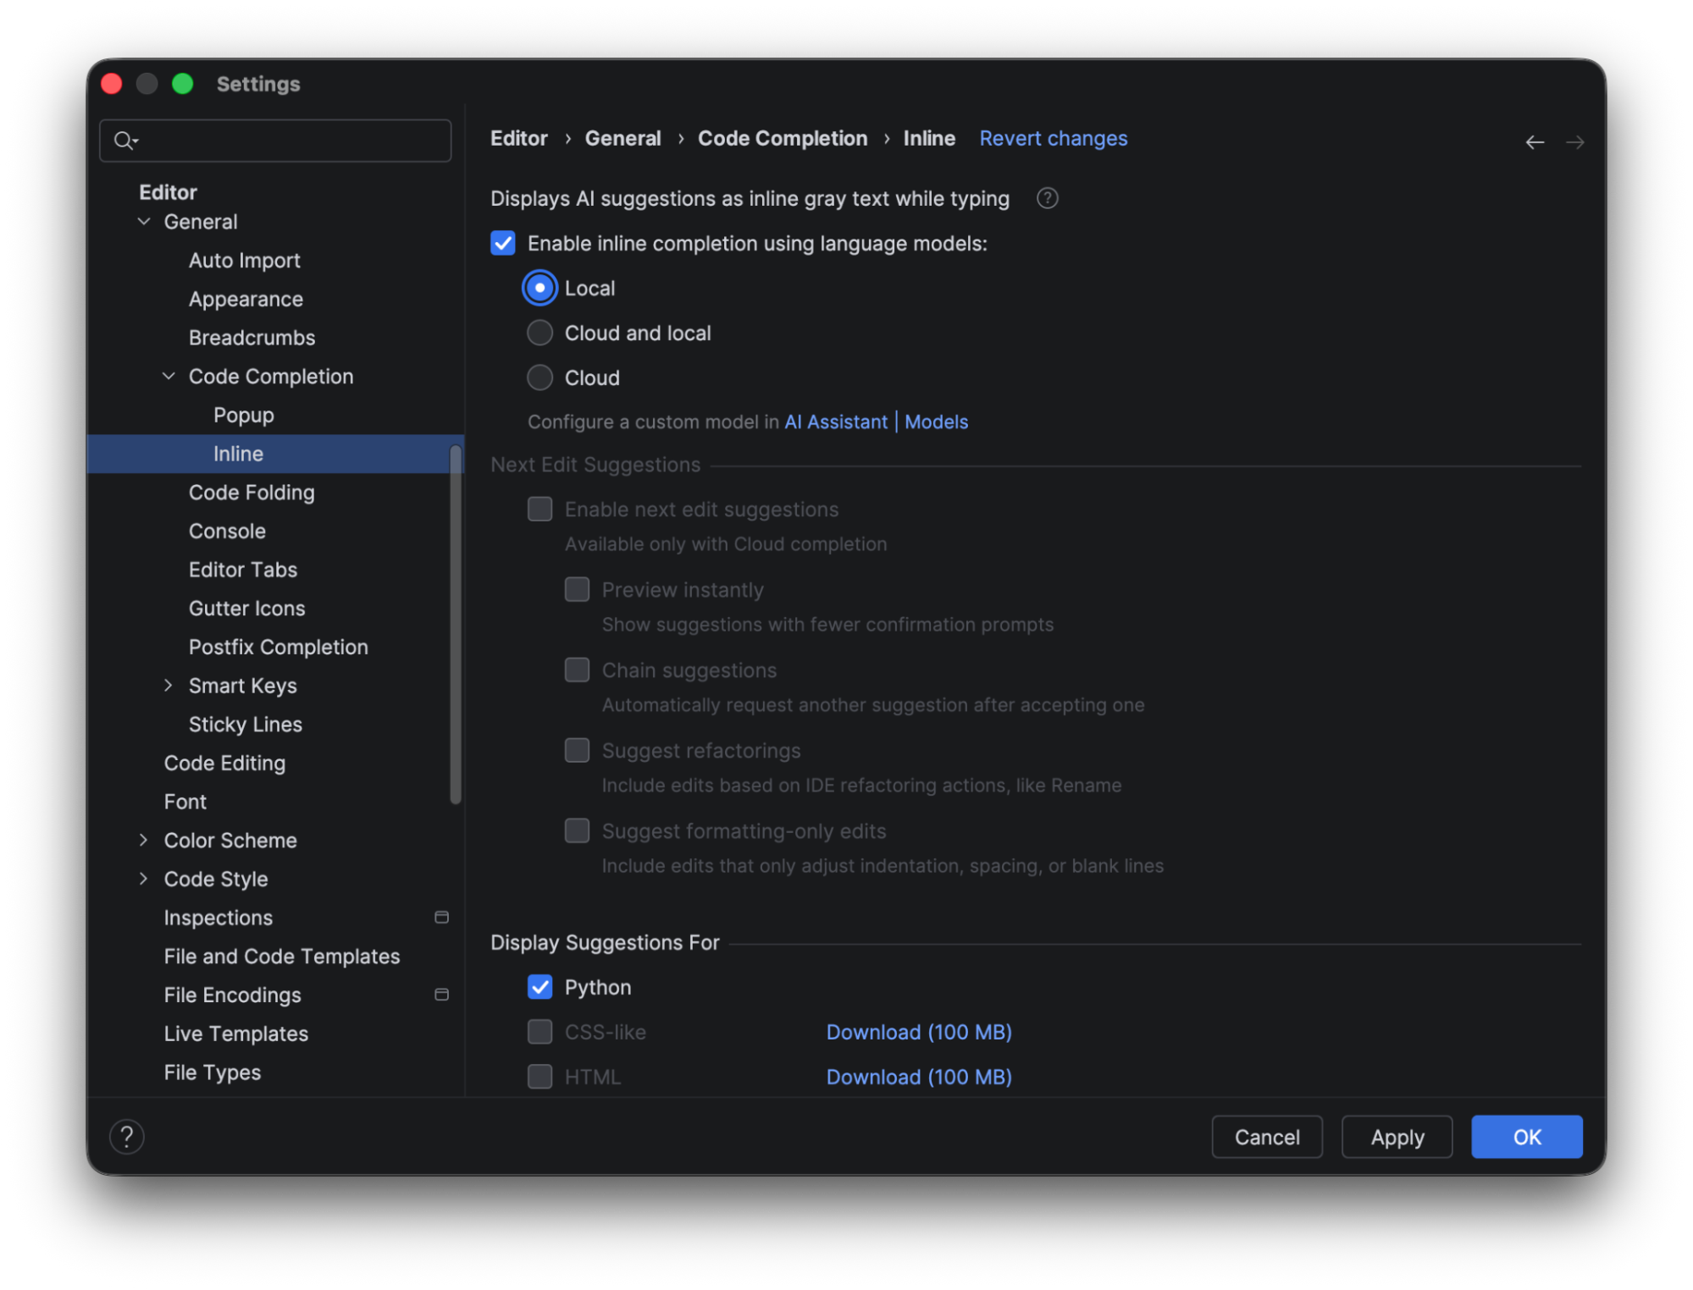Open the help question mark at the bottom left
Screen dimensions: 1693x1290
127,1136
